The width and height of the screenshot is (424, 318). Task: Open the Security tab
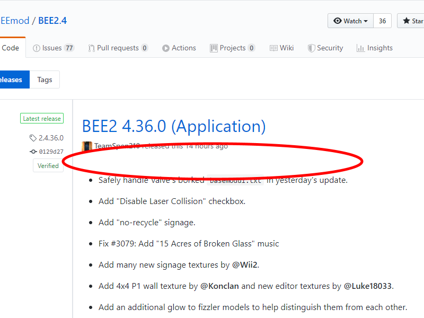point(325,48)
